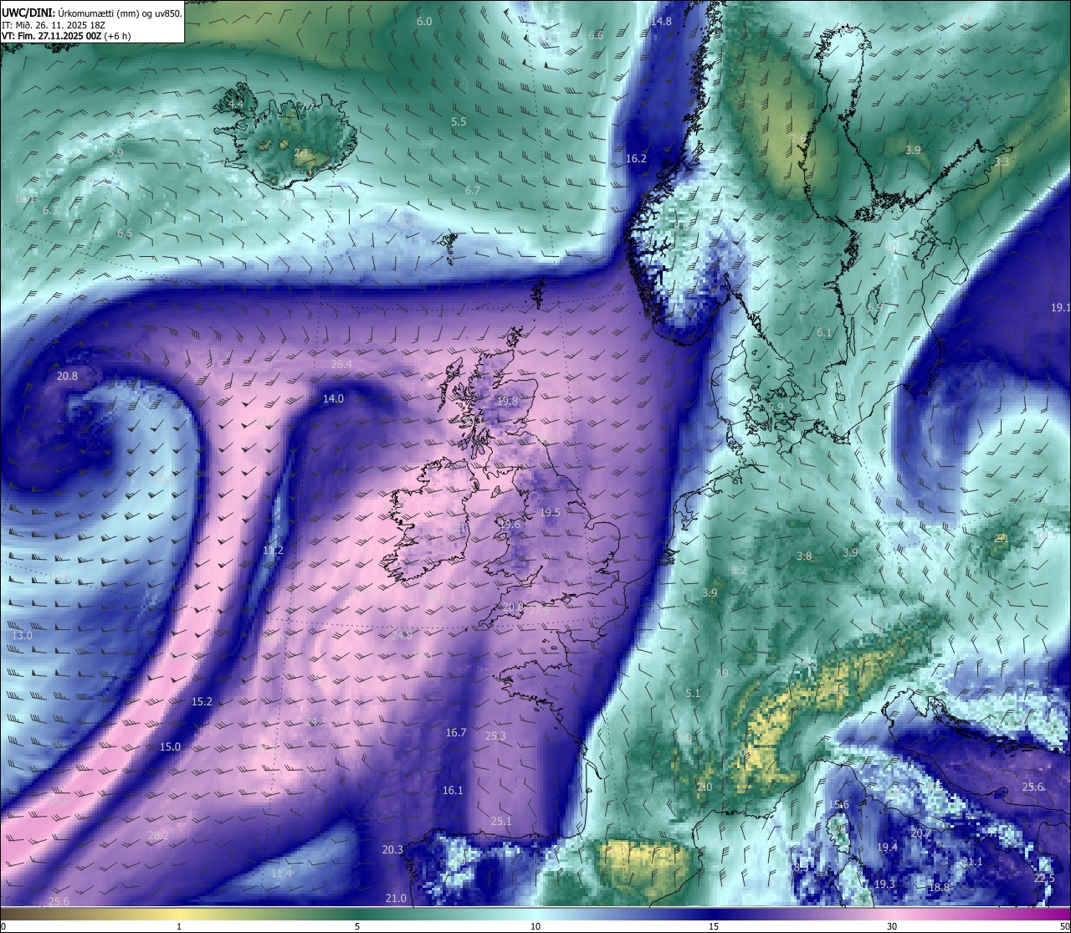Click the 16.1 value label
1071x933 pixels.
tap(453, 790)
